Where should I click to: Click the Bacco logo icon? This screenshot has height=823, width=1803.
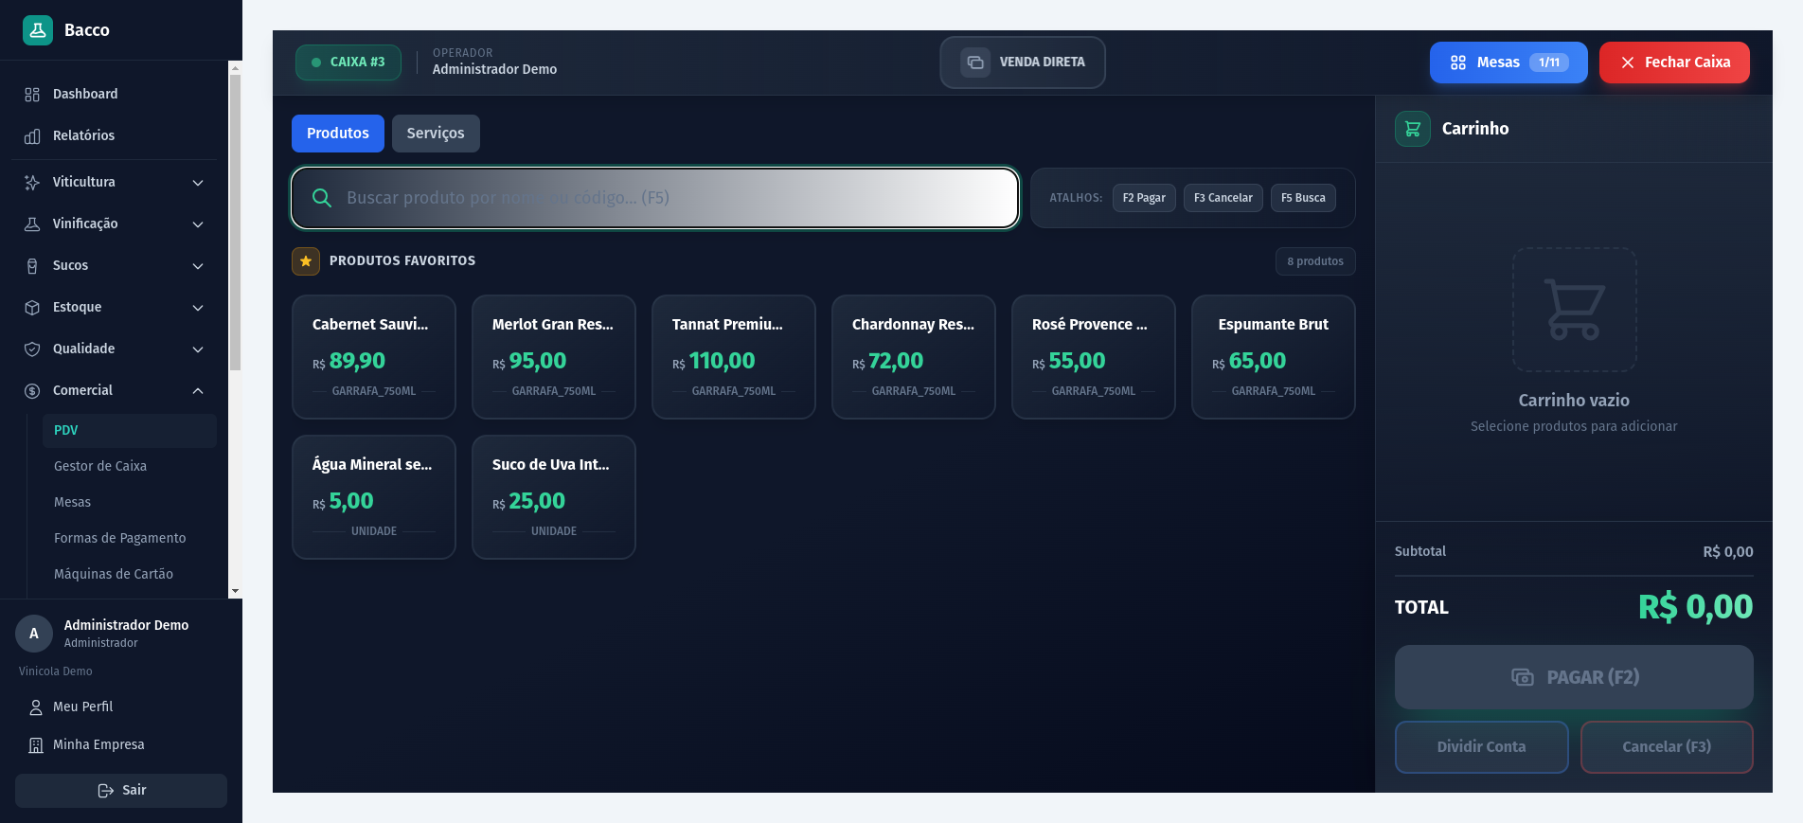click(x=38, y=30)
